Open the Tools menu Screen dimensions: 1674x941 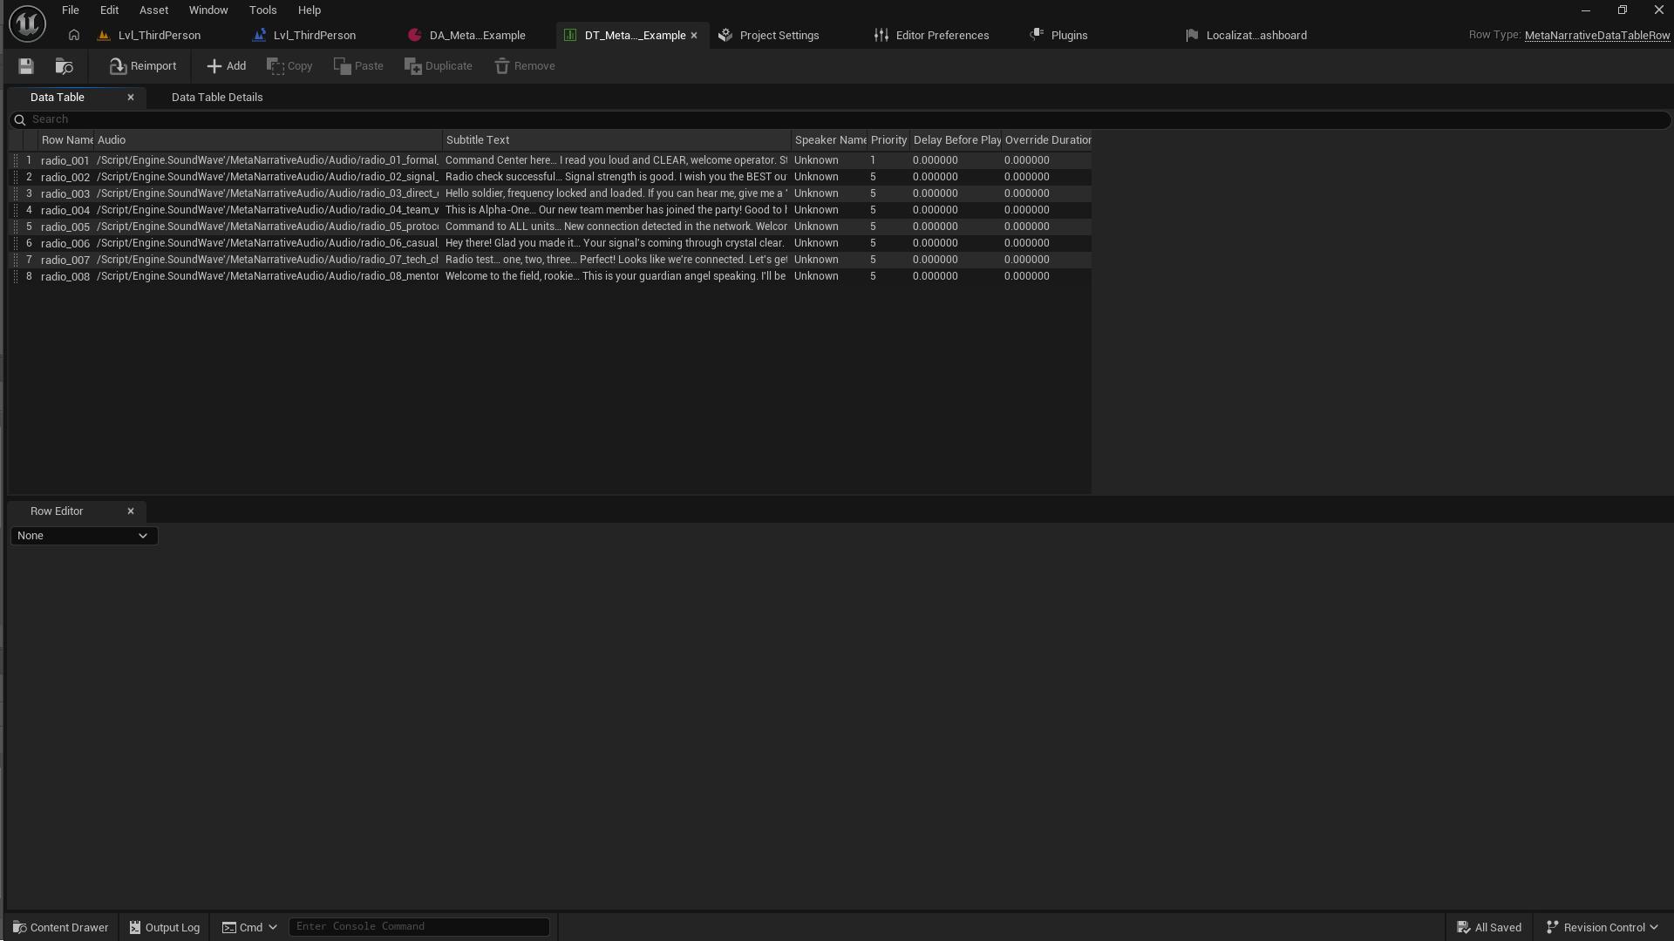262,10
